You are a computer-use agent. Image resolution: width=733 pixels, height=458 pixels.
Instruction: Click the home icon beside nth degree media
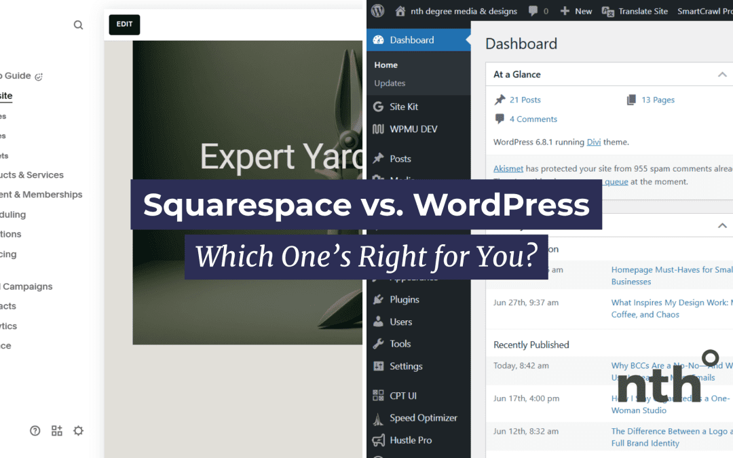pos(400,11)
